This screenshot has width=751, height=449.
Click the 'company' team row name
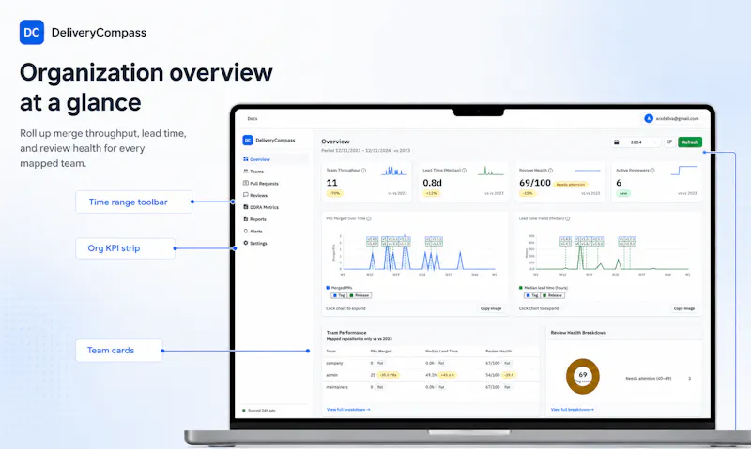point(334,363)
